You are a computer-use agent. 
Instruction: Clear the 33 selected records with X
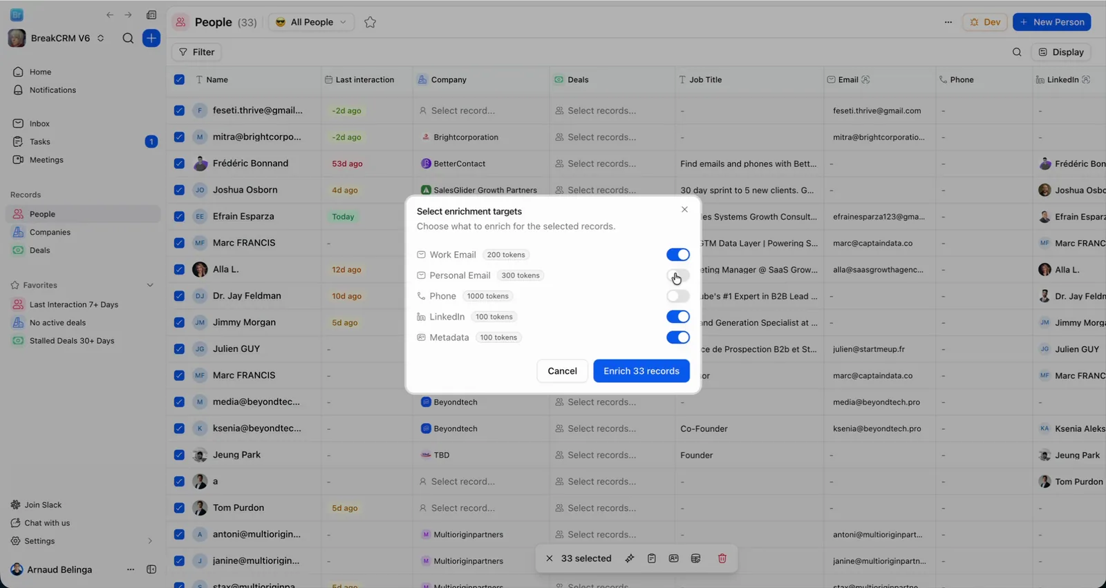550,558
